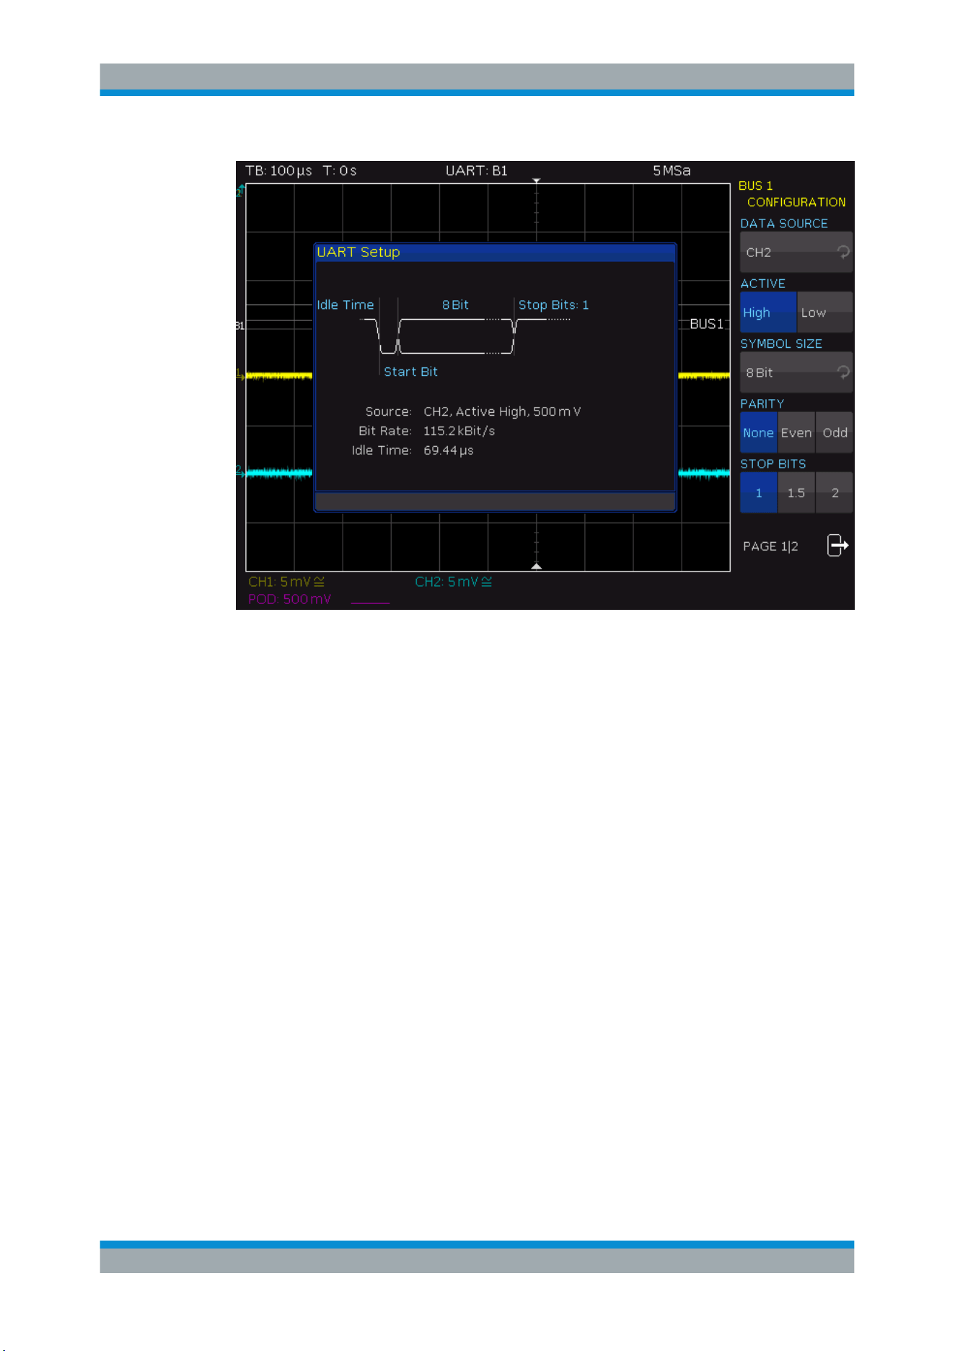The width and height of the screenshot is (955, 1351).
Task: Click the 'TB: 100µs' timebase readout
Action: (278, 171)
